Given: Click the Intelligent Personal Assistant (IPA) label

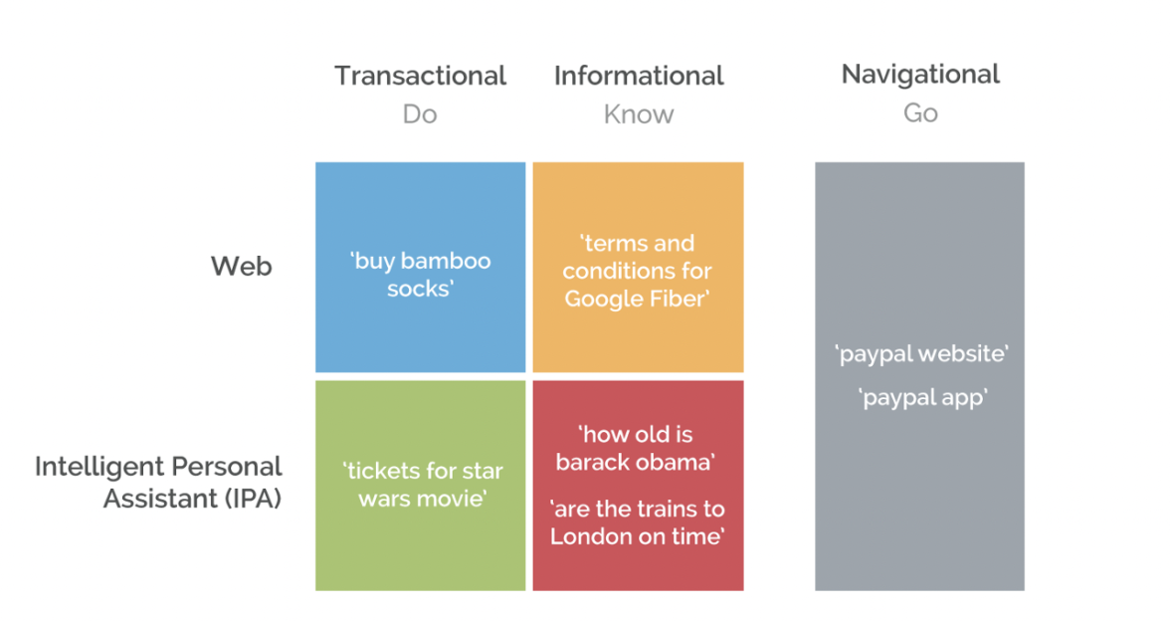Looking at the screenshot, I should 158,482.
